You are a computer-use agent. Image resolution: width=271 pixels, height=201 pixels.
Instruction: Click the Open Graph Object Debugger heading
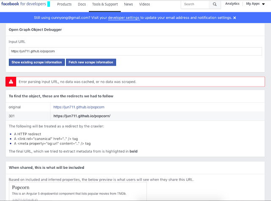(35, 30)
